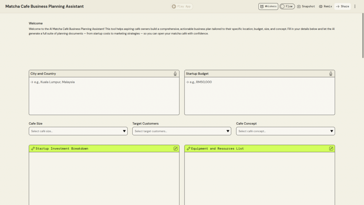
Task: Take a Snapshot using the camera icon
Action: point(299,6)
